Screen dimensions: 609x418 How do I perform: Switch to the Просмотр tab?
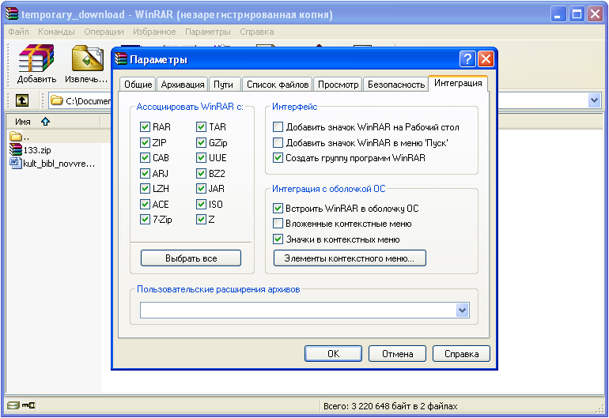[x=338, y=85]
